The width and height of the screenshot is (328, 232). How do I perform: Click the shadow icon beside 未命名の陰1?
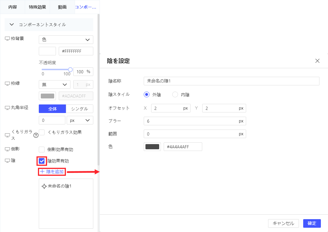click(44, 186)
